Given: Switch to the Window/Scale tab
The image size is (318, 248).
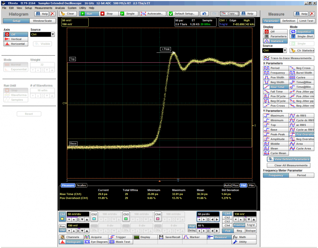Looking at the screenshot, I should (x=43, y=21).
